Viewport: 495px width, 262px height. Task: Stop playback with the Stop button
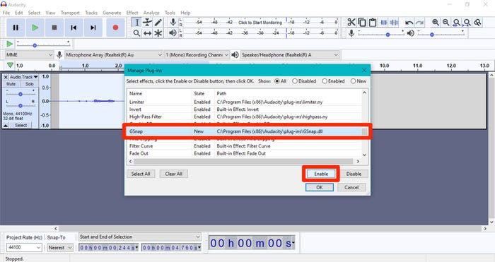[54, 28]
